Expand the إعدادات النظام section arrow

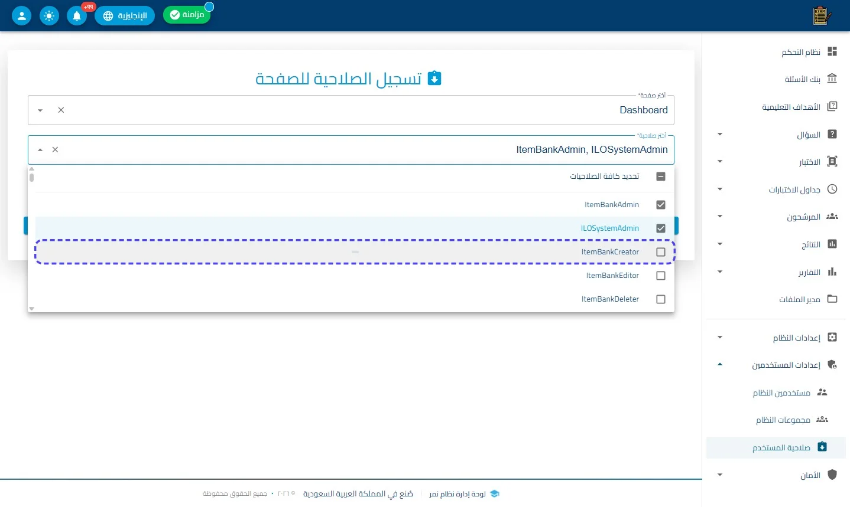pos(720,338)
